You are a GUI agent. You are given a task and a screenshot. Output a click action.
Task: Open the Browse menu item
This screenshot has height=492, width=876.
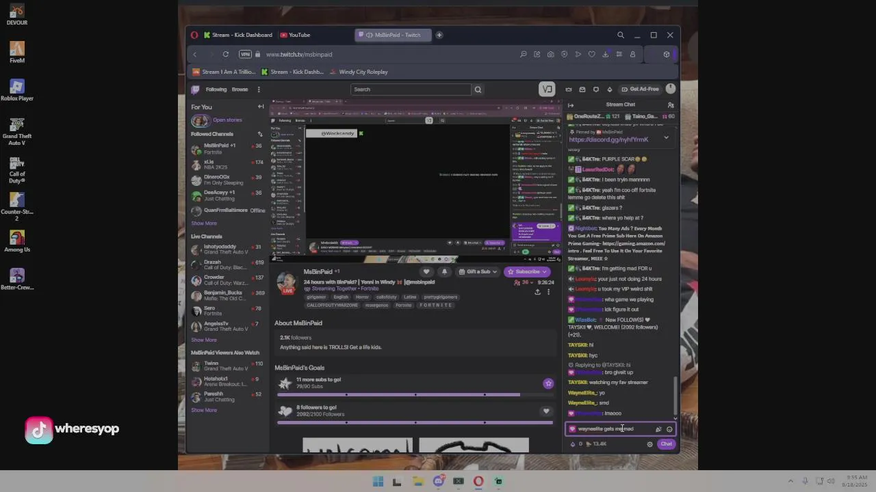[x=240, y=90]
